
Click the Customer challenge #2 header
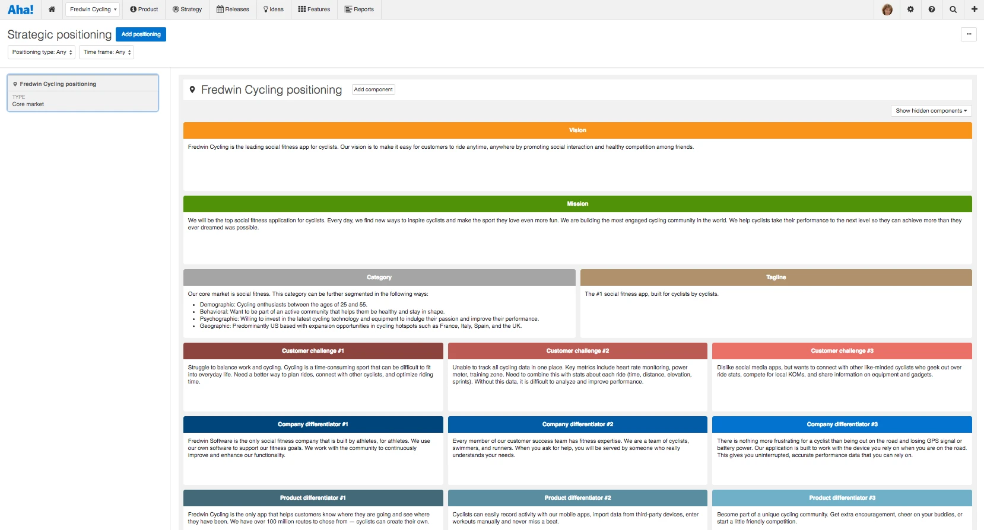click(x=577, y=351)
